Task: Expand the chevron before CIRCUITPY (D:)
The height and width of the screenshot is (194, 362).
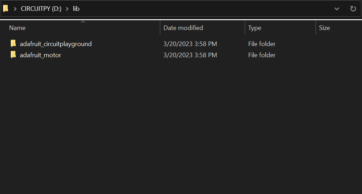Action: (15, 9)
